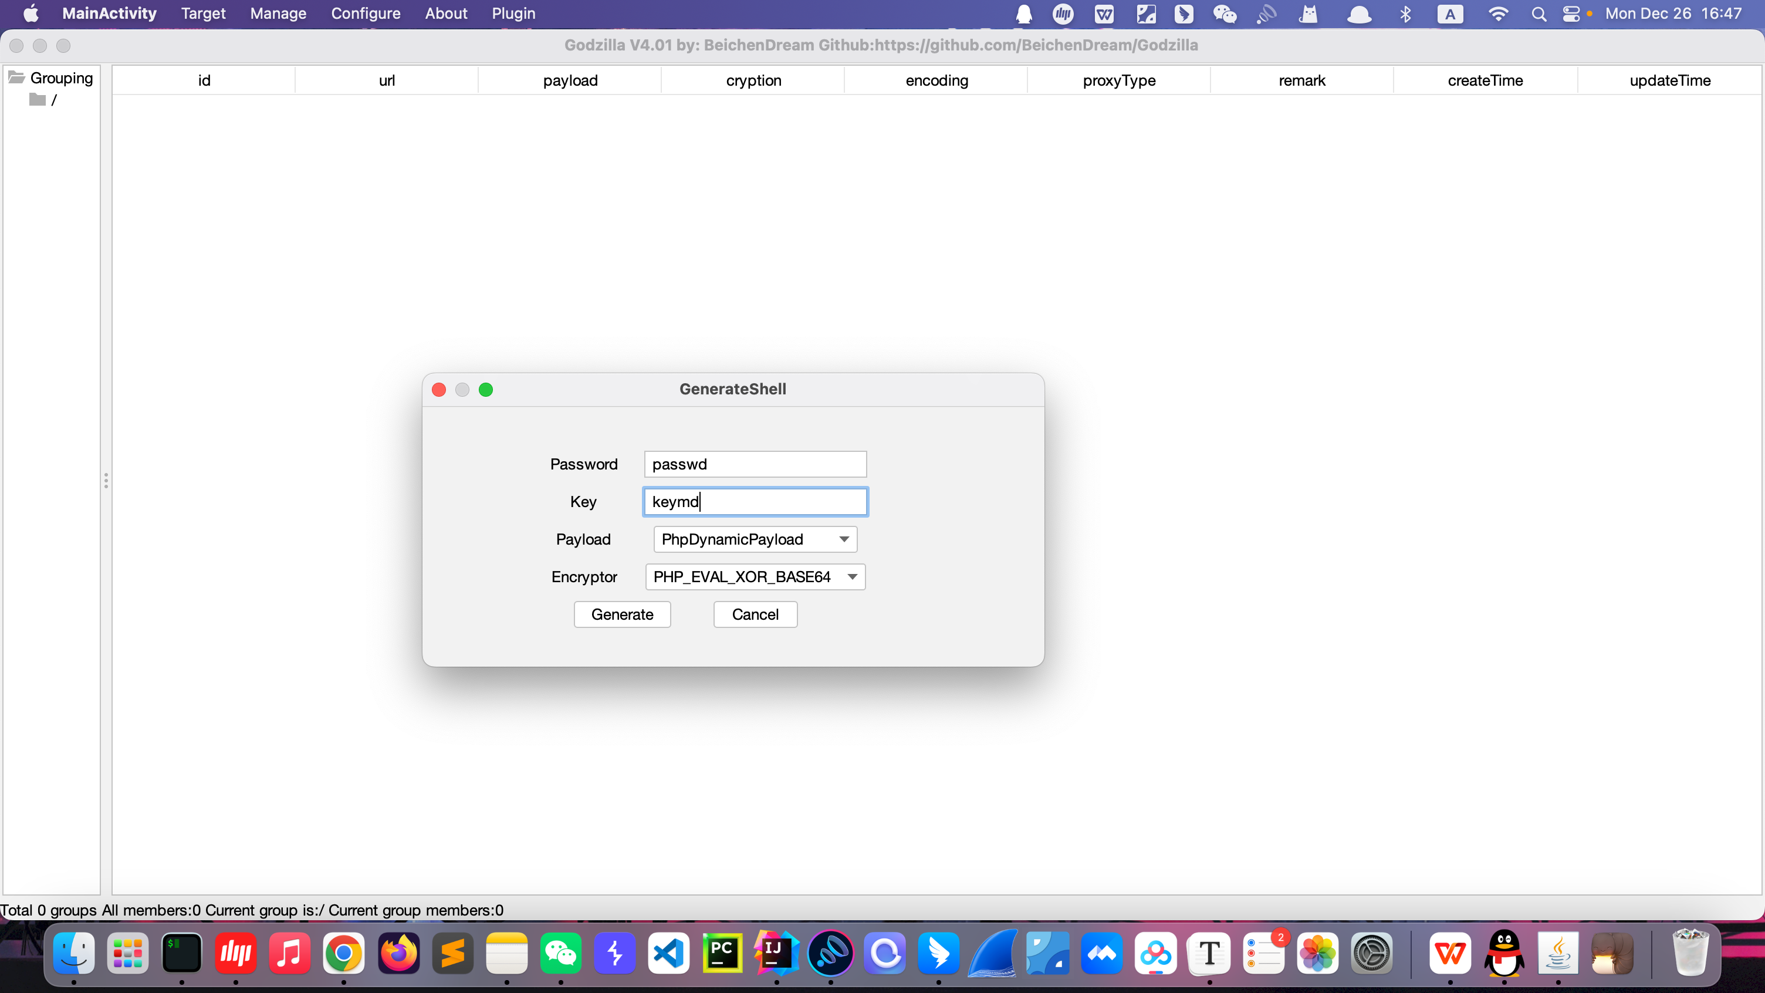The width and height of the screenshot is (1765, 993).
Task: Open PyCharm from the dock
Action: (x=722, y=953)
